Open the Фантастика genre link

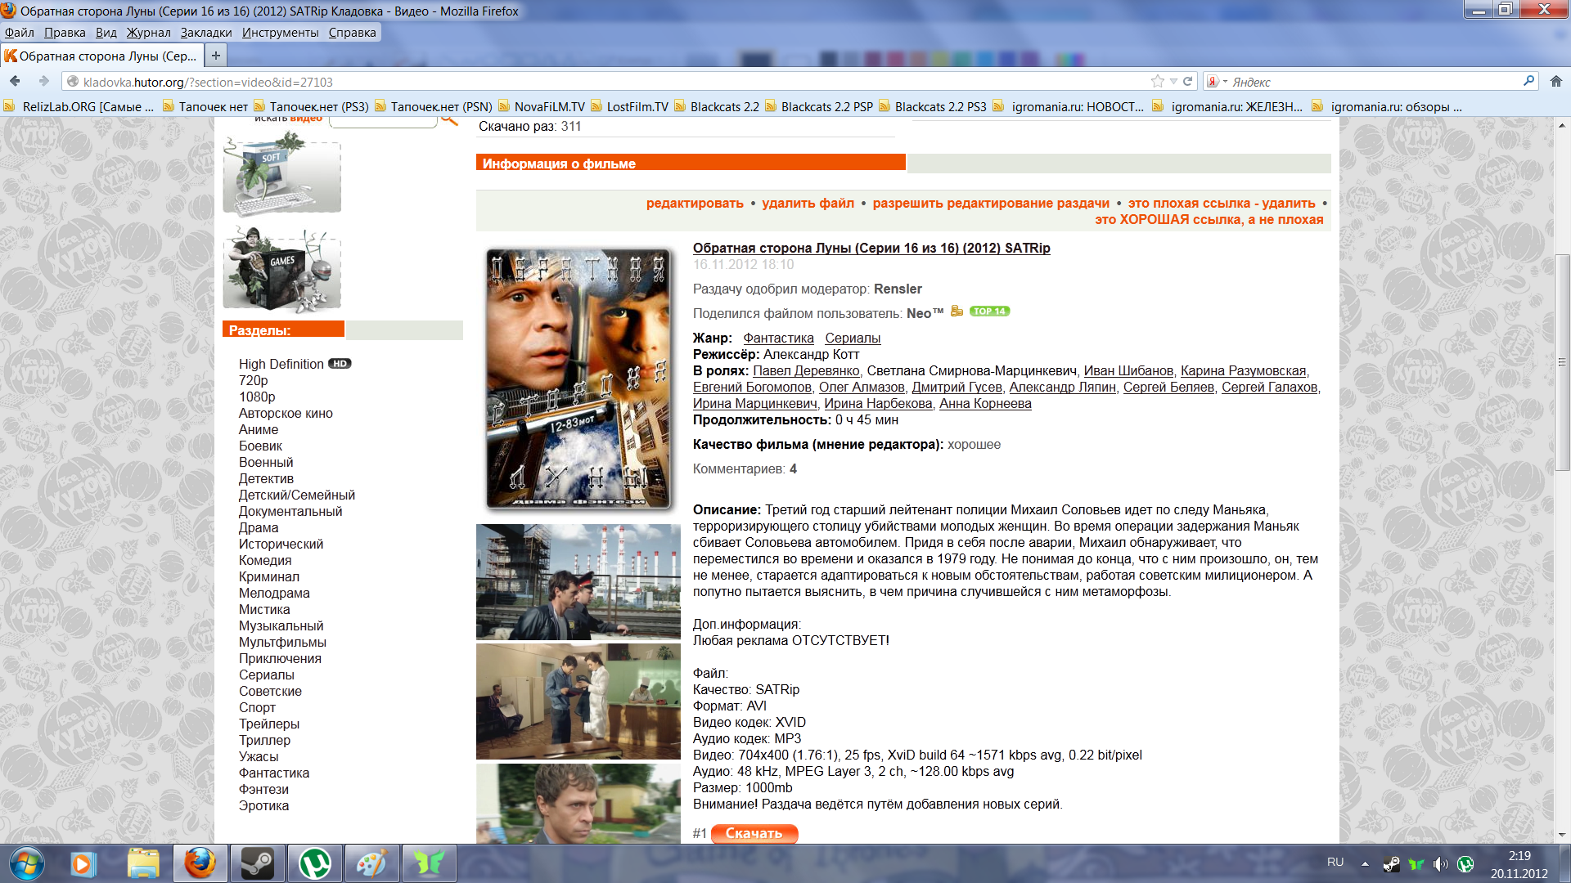pyautogui.click(x=777, y=338)
